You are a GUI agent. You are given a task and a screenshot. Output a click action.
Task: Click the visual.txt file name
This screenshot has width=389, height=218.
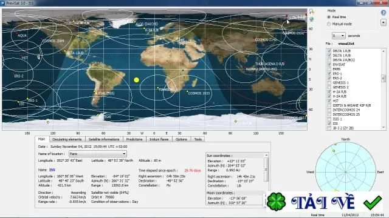tap(346, 44)
